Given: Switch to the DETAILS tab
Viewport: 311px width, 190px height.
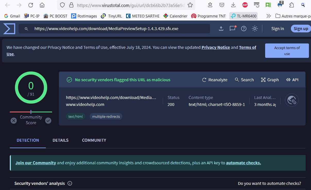Looking at the screenshot, I should click(61, 140).
